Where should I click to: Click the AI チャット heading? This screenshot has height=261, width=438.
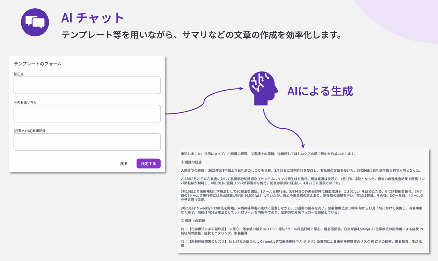pyautogui.click(x=92, y=18)
